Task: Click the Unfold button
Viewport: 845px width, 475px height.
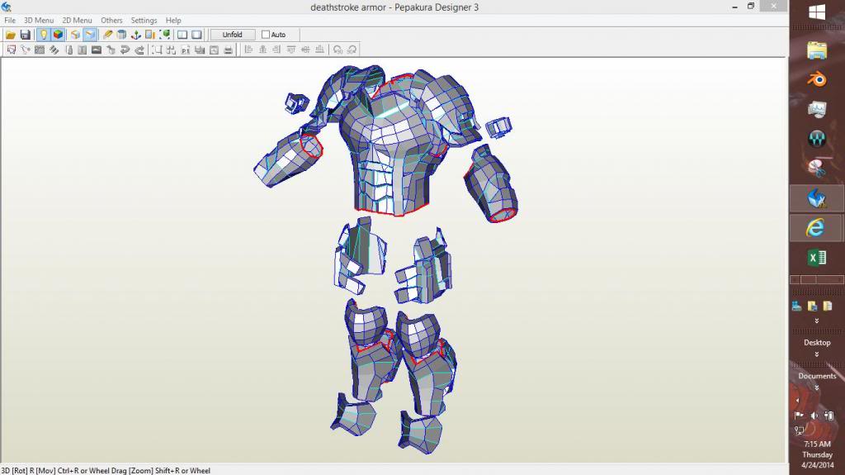Action: pos(232,35)
